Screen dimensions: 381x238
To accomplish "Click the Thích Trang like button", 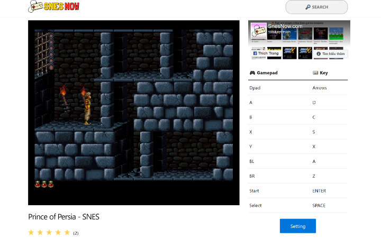I will pyautogui.click(x=266, y=53).
